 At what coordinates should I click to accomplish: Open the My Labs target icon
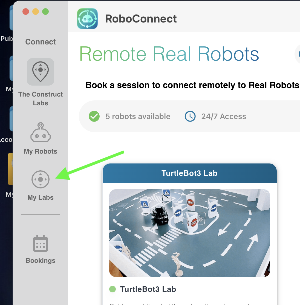click(41, 179)
